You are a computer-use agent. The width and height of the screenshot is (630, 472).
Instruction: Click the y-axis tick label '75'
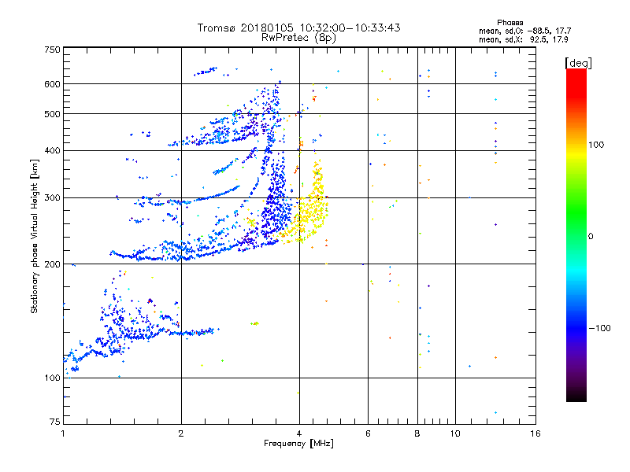click(x=55, y=422)
